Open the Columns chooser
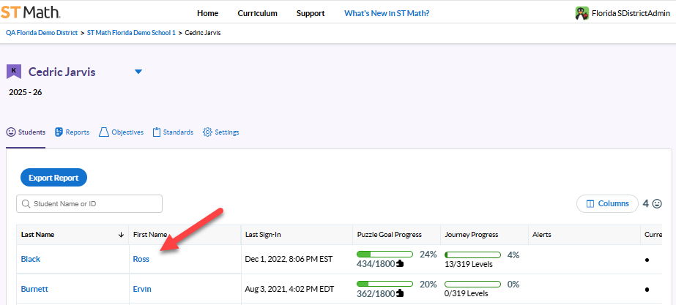676x305 pixels. (x=607, y=203)
